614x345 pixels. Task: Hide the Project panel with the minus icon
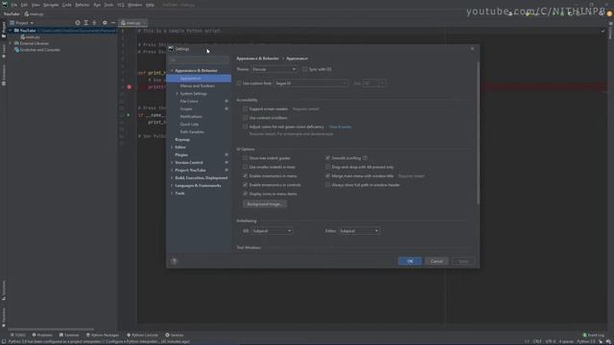113,23
